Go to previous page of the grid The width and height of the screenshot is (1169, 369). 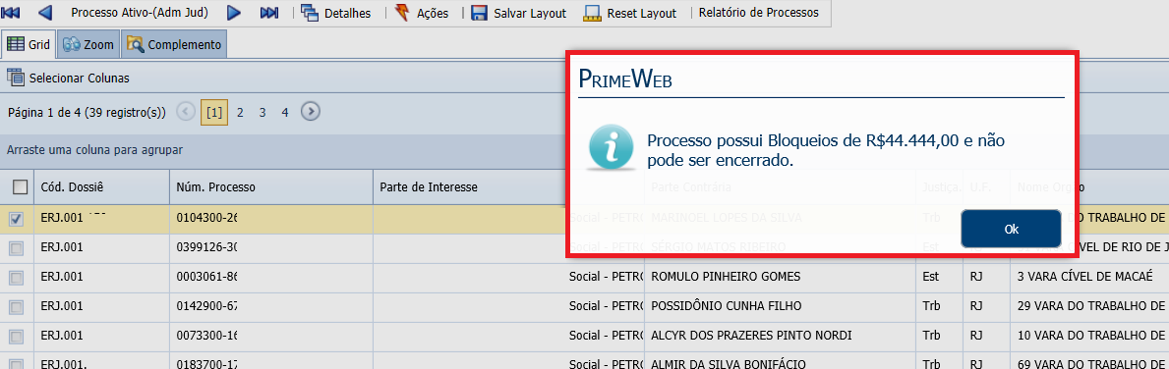pos(187,112)
